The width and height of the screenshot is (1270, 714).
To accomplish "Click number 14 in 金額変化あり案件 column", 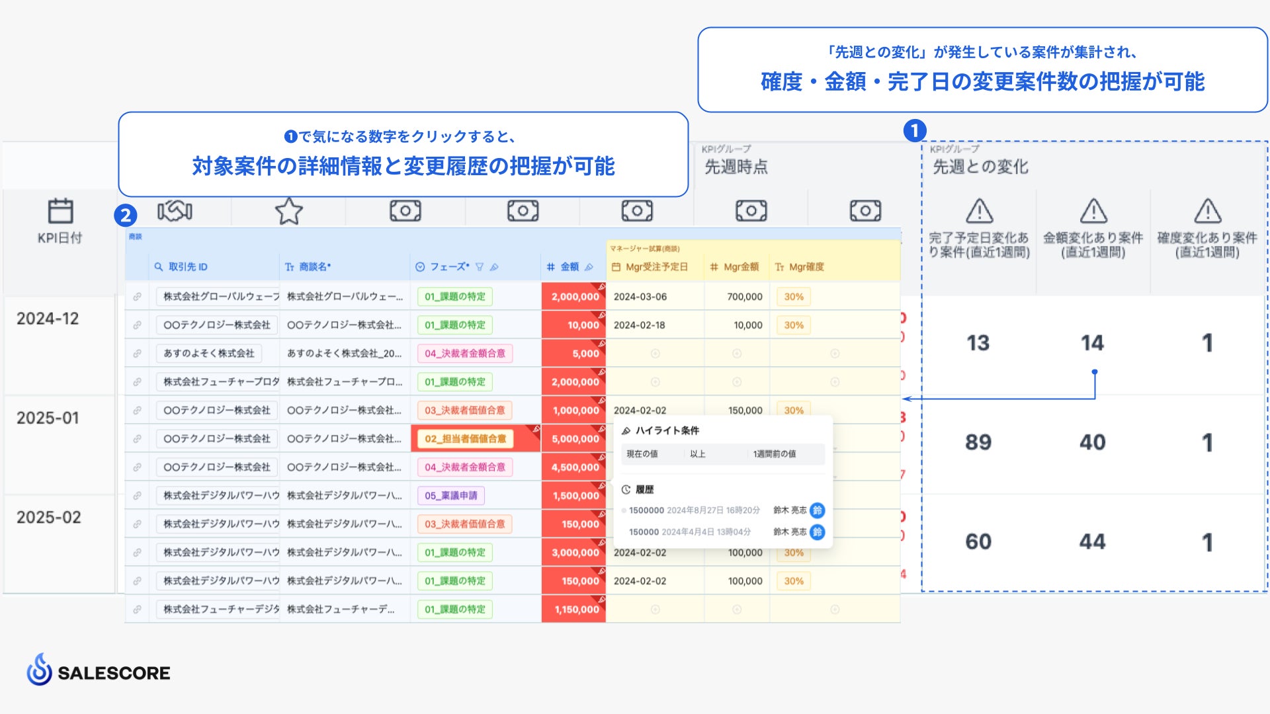I will [1092, 343].
